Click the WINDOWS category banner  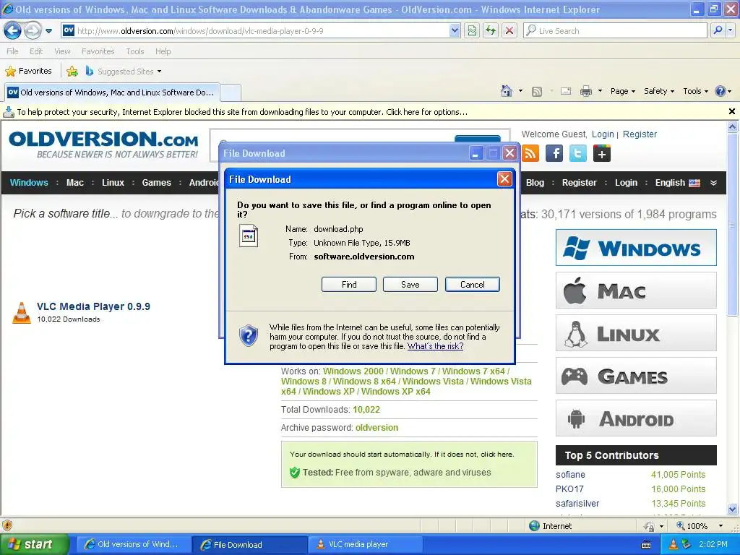[636, 248]
